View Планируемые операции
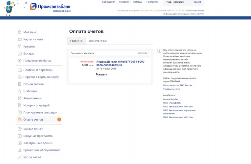Image resolution: width=251 pixels, height=164 pixels. (x=40, y=112)
